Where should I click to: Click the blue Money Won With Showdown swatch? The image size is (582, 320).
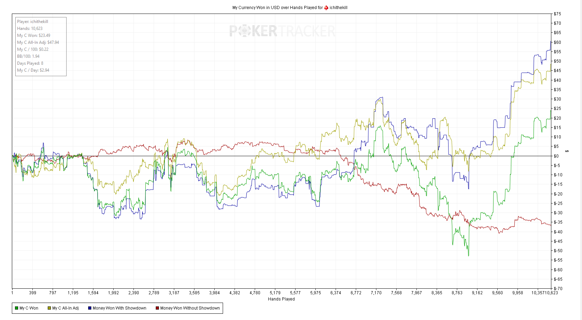[90, 308]
